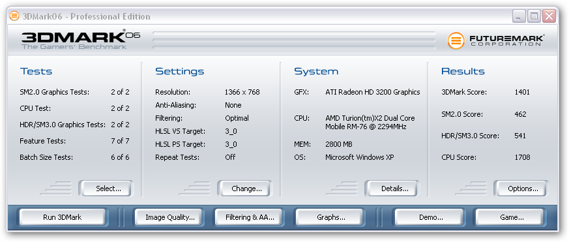Click the 3DMark06 orange title bar icon
This screenshot has height=242, width=569.
[x=14, y=16]
